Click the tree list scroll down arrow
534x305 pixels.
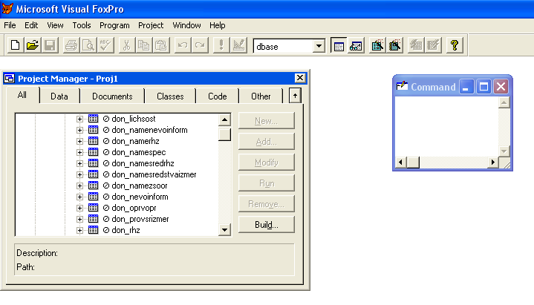coord(224,230)
